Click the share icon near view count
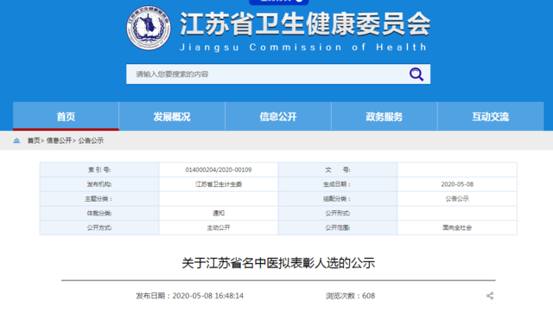Image resolution: width=553 pixels, height=321 pixels. [x=490, y=296]
